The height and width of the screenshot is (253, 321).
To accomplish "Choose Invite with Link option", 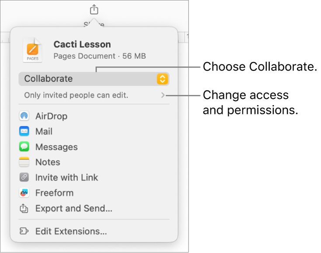I will point(66,178).
